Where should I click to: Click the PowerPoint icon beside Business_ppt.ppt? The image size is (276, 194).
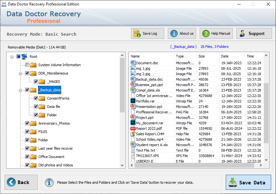(133, 84)
